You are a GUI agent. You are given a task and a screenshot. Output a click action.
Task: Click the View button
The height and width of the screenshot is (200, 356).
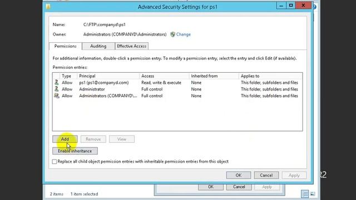(122, 139)
